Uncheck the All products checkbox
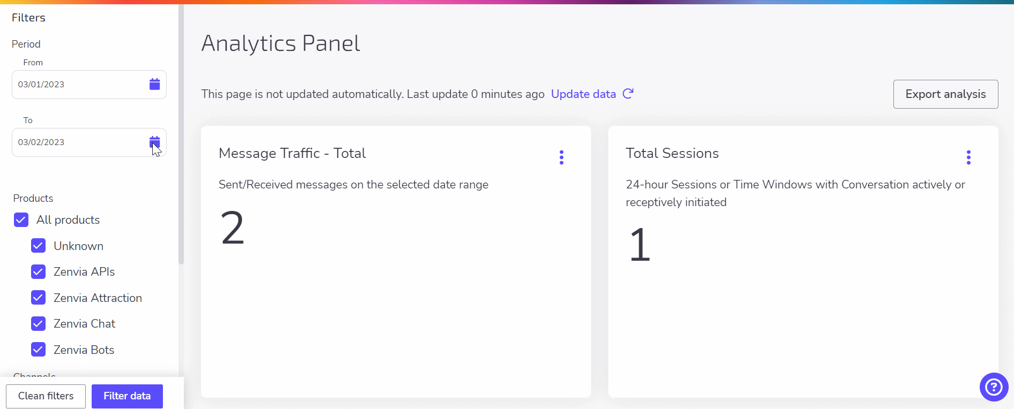The image size is (1014, 409). [21, 220]
